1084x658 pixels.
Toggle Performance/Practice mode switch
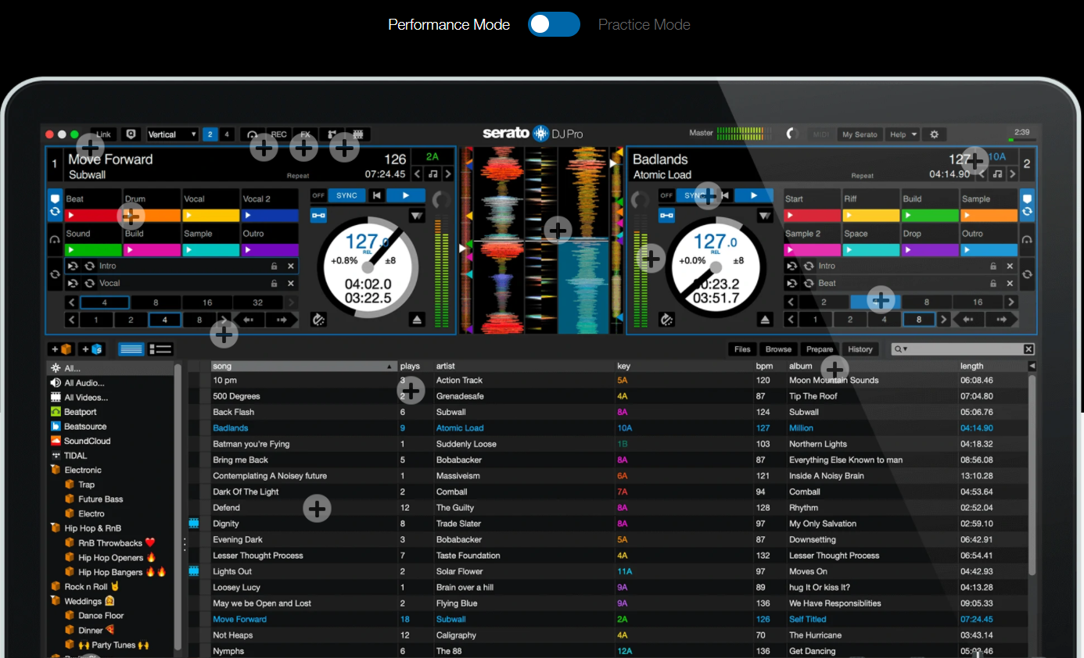click(554, 24)
